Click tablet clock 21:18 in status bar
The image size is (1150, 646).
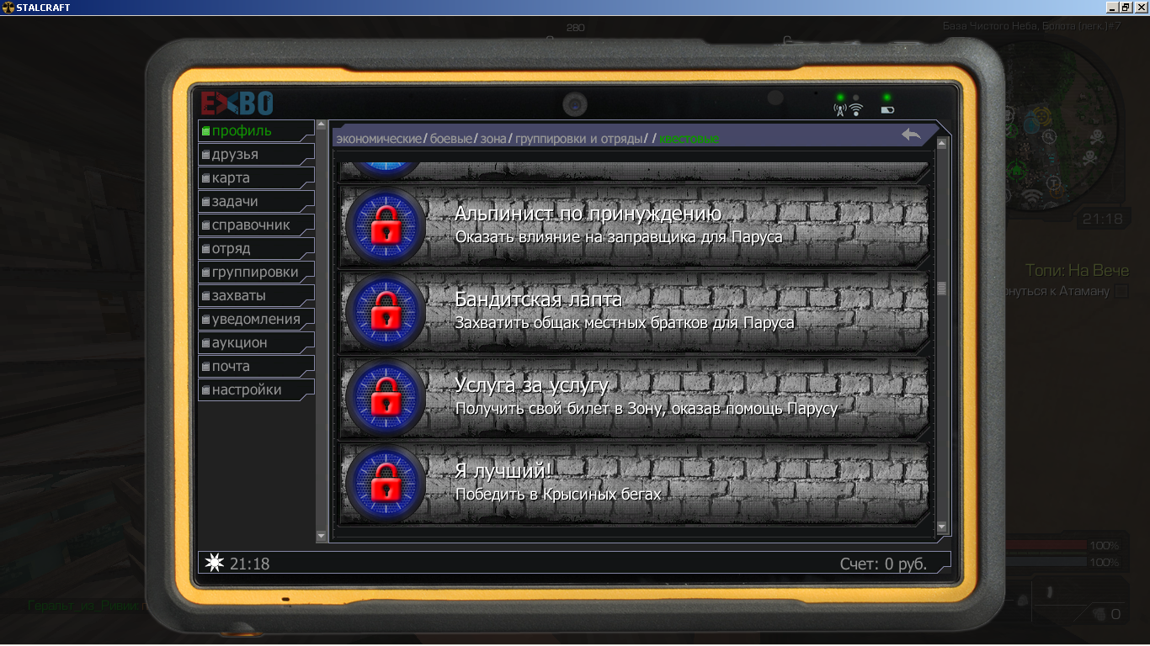point(249,564)
